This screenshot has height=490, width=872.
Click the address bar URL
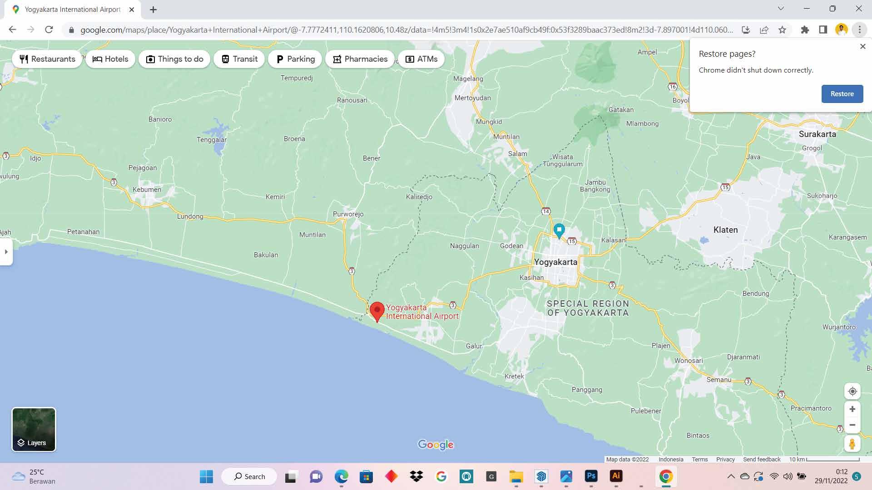click(406, 30)
